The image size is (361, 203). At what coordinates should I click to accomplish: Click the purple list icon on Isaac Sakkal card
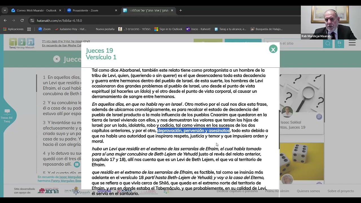[319, 117]
